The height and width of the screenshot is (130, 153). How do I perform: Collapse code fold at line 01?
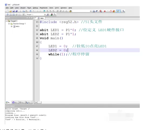click(39, 22)
